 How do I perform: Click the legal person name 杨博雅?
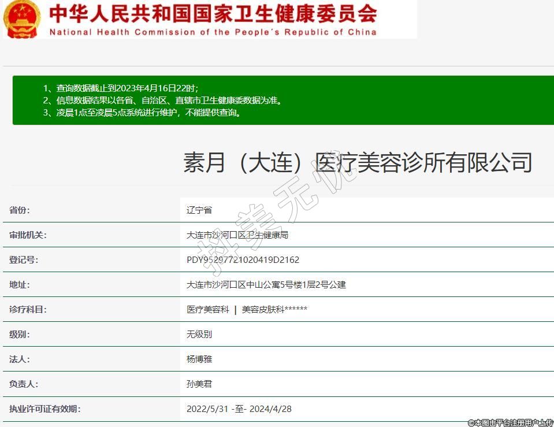coord(199,359)
